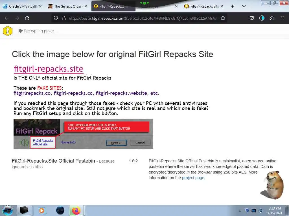Close The Genesis Order tab

tap(86, 6)
